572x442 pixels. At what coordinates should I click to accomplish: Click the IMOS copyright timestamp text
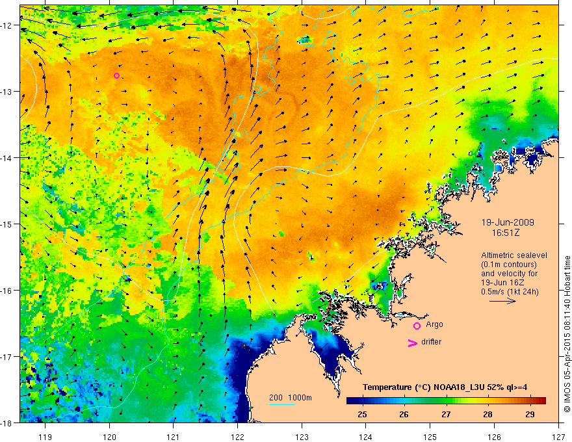(x=567, y=334)
